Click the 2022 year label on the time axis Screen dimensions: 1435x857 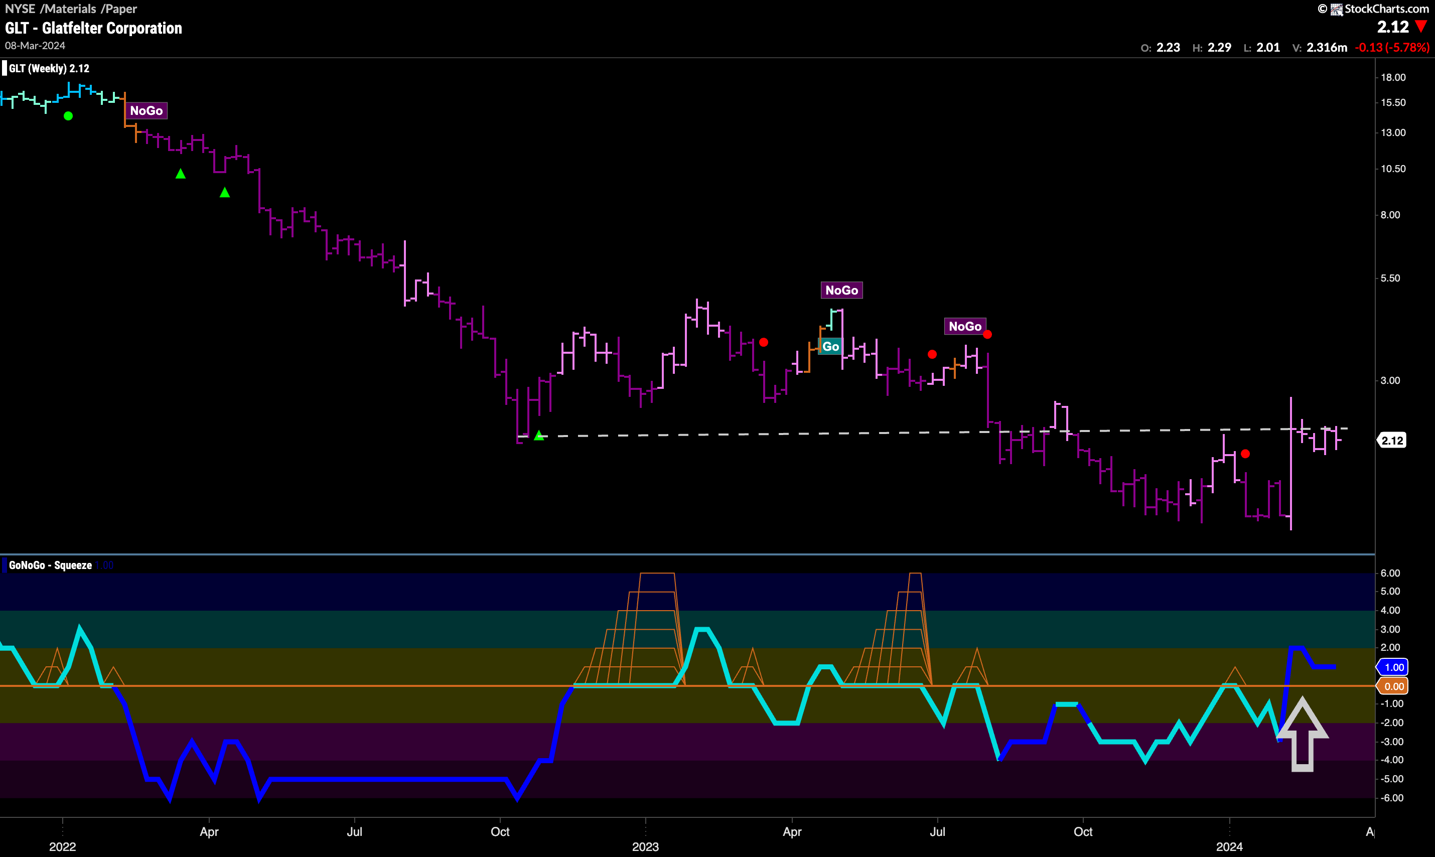coord(62,846)
